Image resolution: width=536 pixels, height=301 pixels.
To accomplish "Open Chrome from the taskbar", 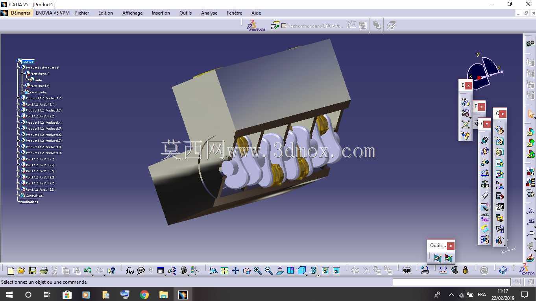I will 144,294.
